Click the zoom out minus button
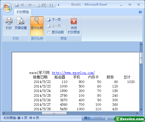 106,118
